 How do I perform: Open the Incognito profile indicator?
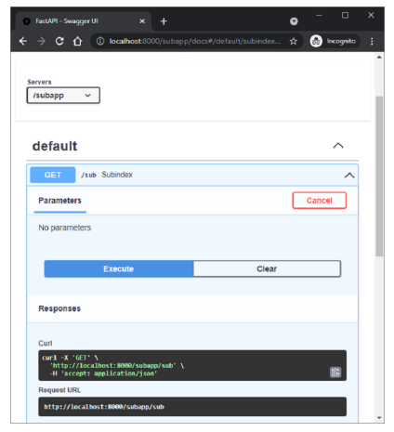click(334, 41)
